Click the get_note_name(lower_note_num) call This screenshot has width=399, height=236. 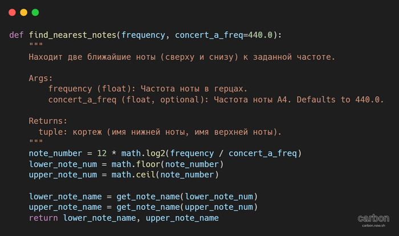coord(187,196)
